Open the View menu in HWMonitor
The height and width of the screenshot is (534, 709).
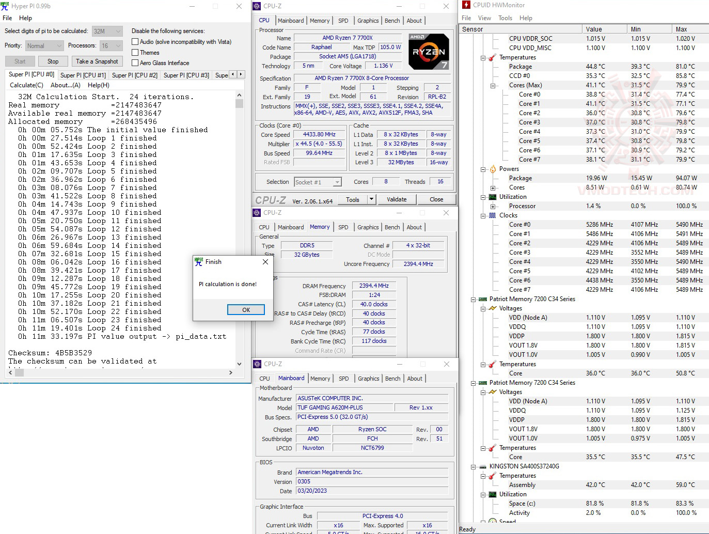[484, 18]
